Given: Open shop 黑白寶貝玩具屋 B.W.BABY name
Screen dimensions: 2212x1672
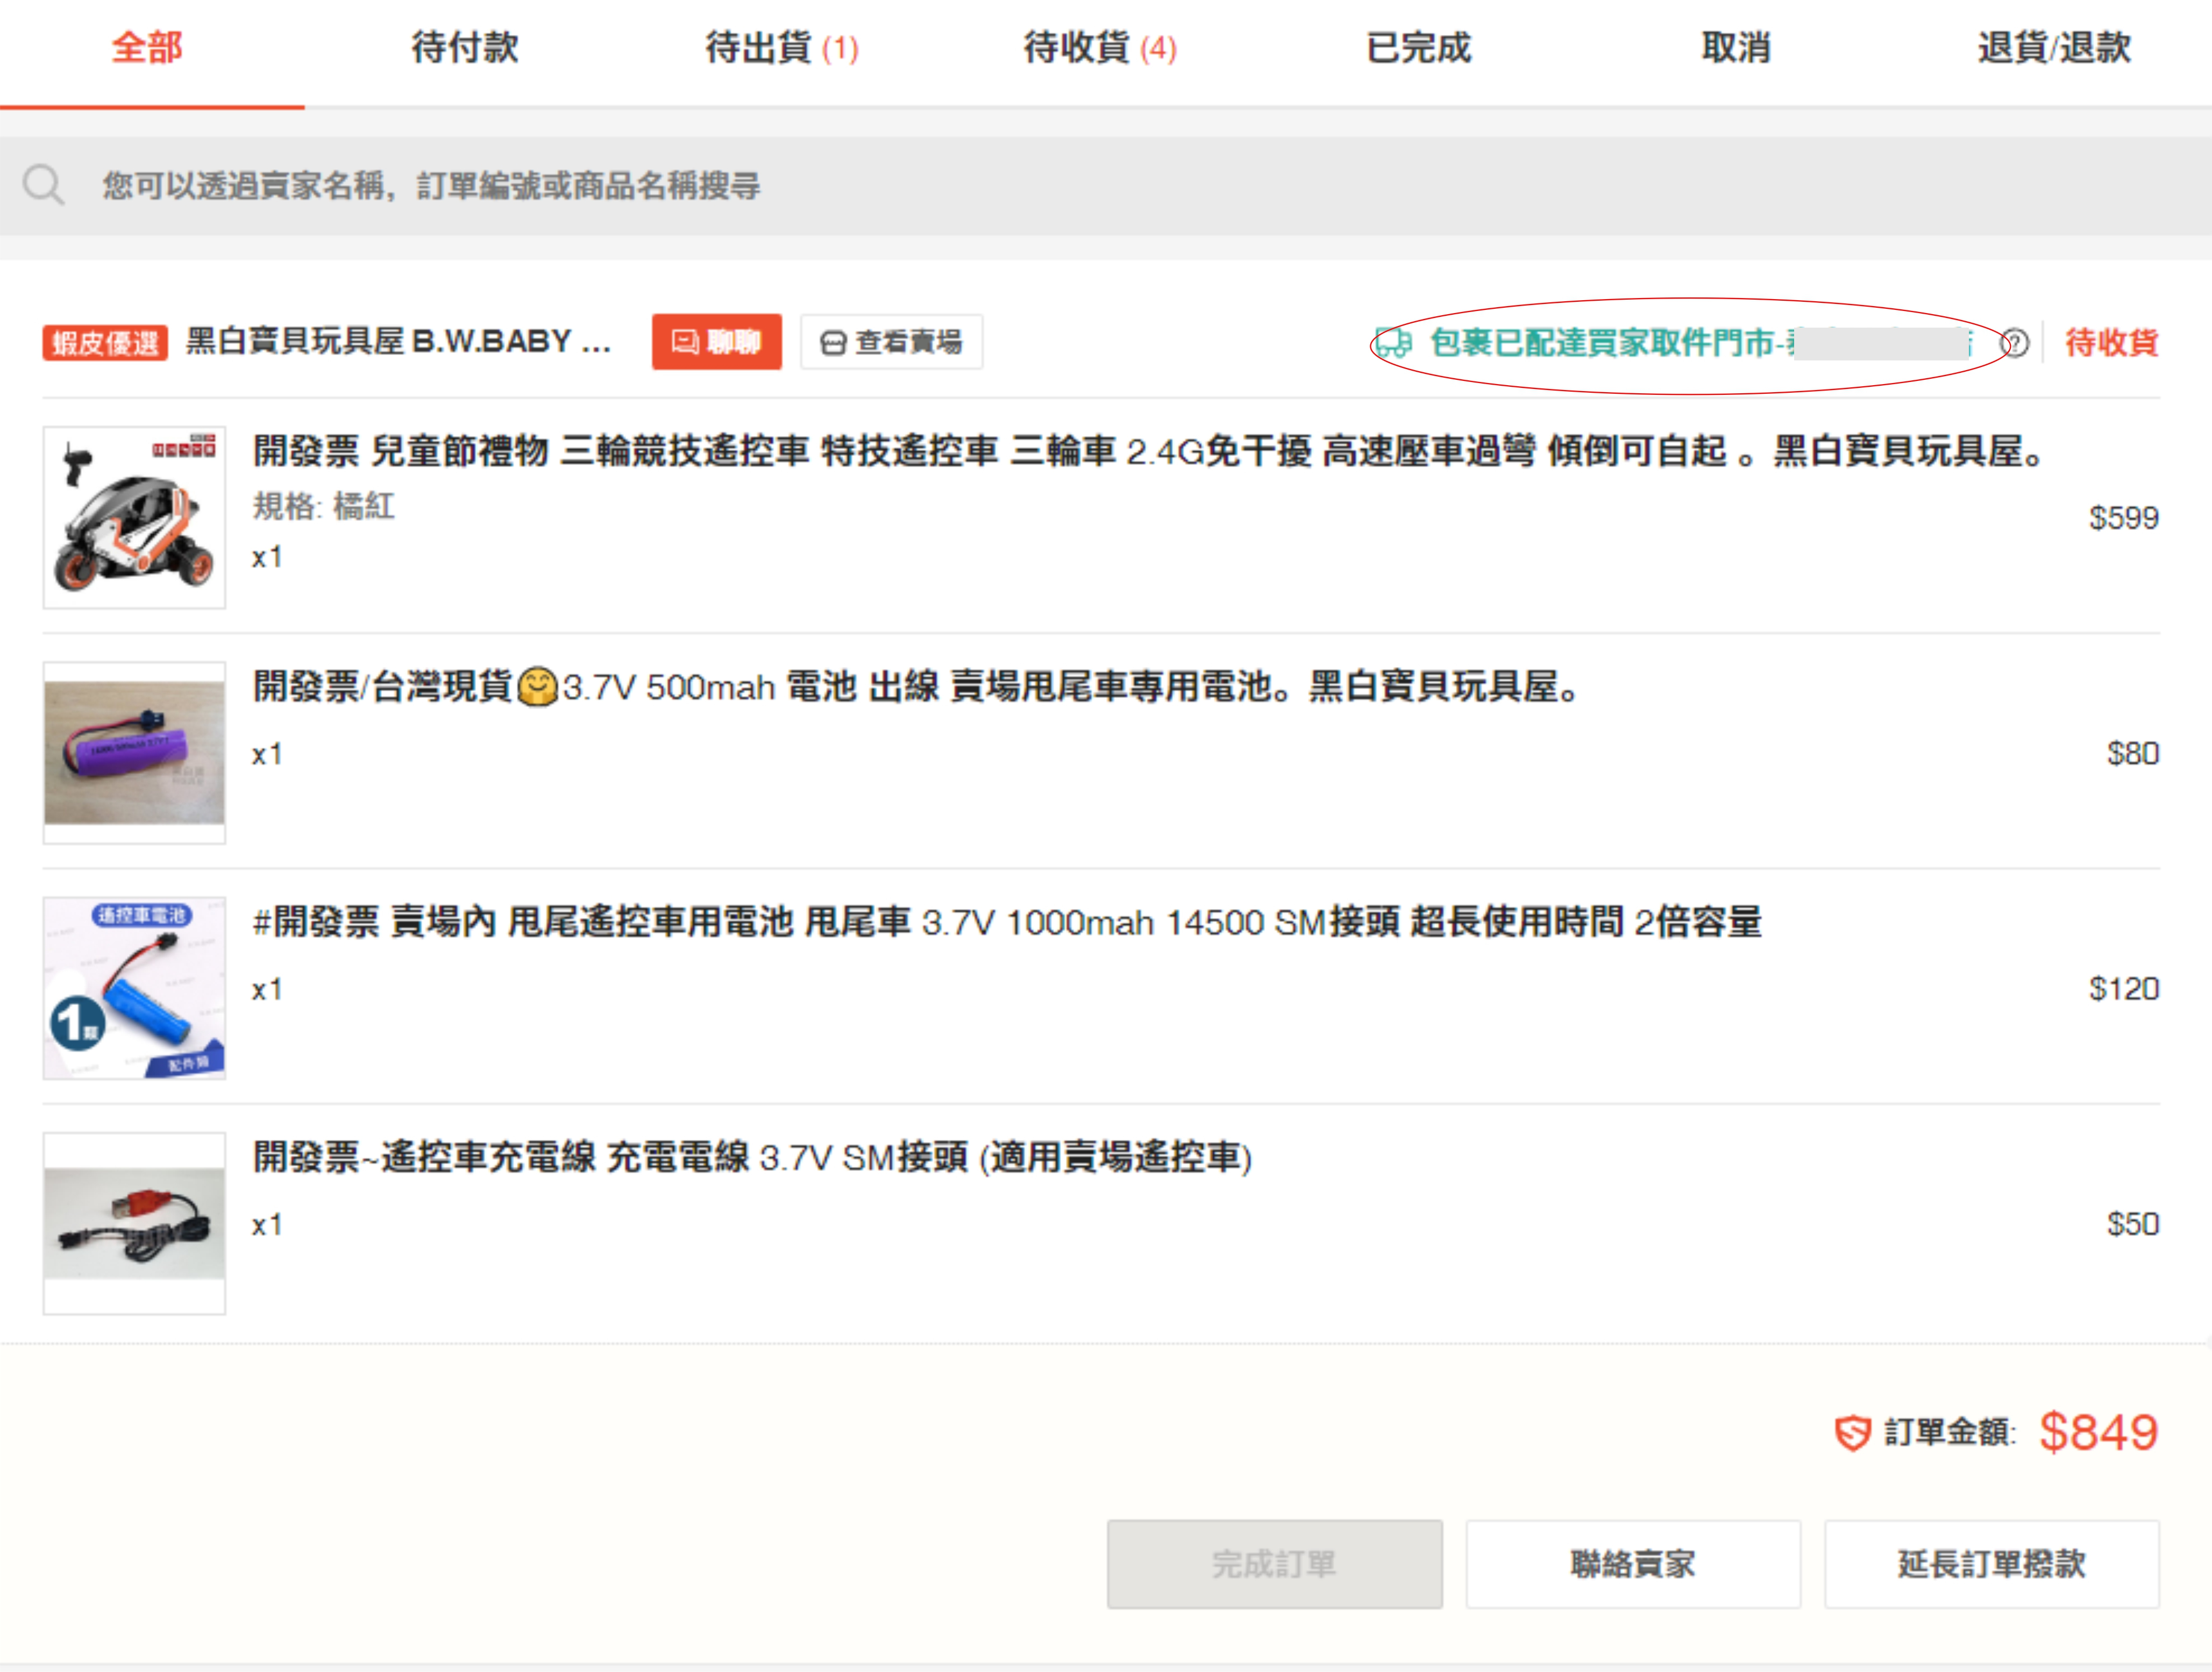Looking at the screenshot, I should 398,342.
